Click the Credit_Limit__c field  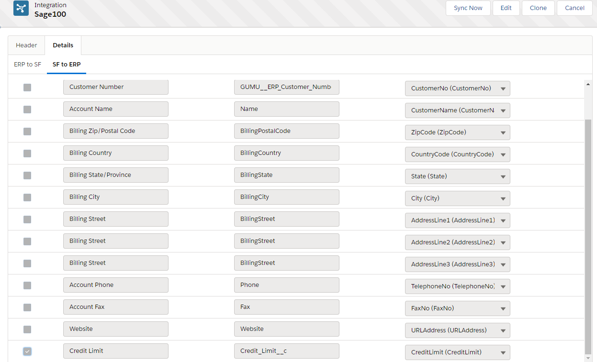pos(286,351)
